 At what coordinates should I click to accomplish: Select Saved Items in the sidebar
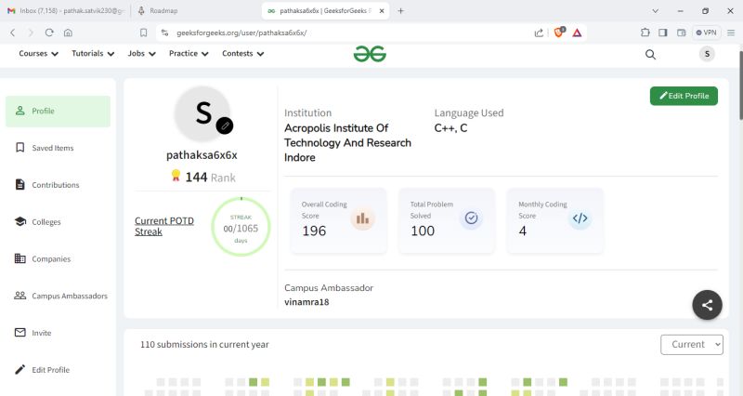click(53, 148)
